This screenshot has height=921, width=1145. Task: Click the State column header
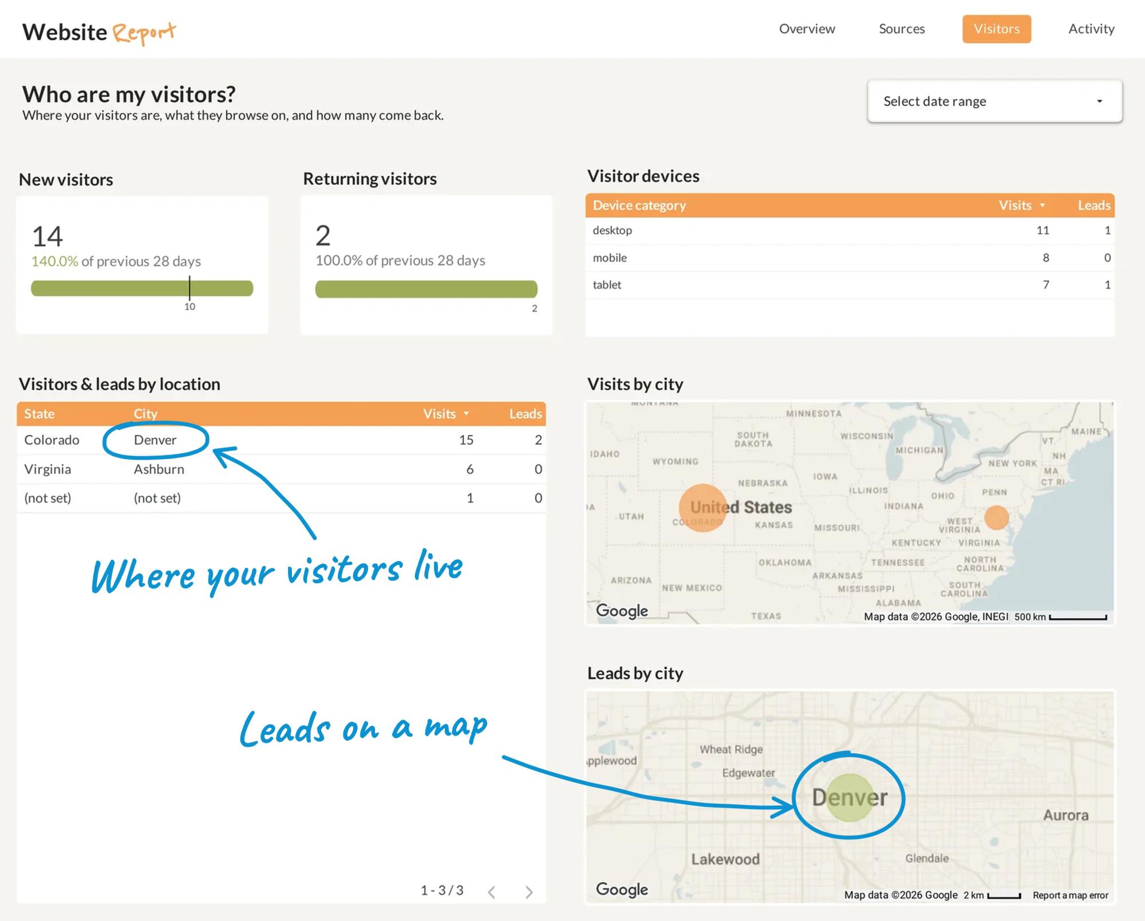[x=39, y=414]
